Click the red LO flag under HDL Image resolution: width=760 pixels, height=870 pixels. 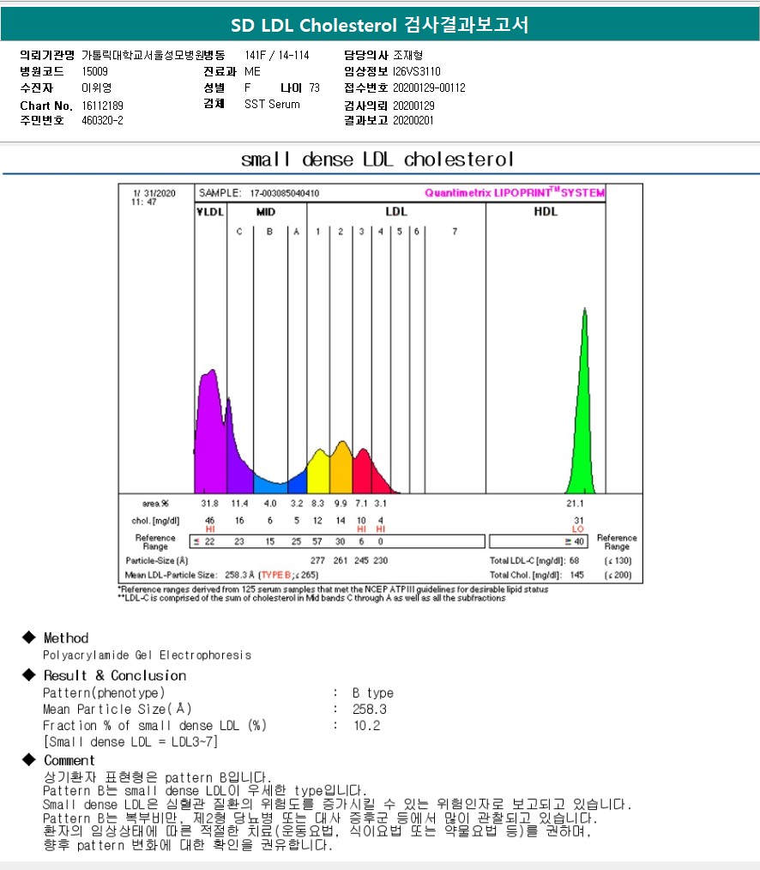(577, 529)
